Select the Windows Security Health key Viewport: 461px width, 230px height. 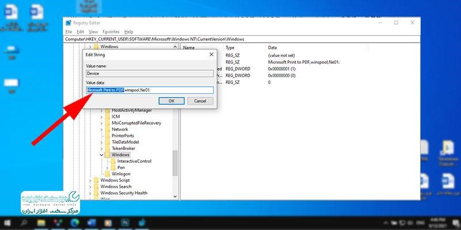coord(124,193)
